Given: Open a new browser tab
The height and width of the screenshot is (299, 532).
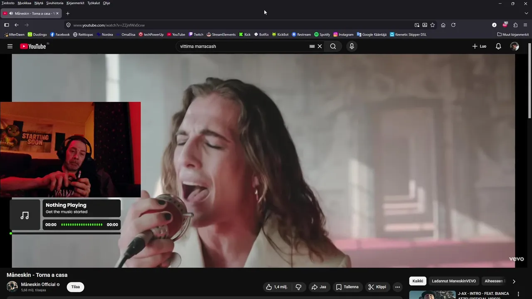Looking at the screenshot, I should coord(68,13).
